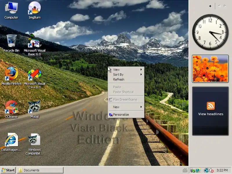Select the Windows Compatibil... file icon
Screen dimensions: 232x174
35,144
